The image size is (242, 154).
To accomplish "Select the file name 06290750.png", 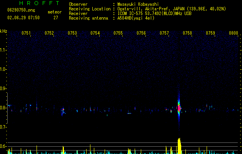I will pos(21,10).
